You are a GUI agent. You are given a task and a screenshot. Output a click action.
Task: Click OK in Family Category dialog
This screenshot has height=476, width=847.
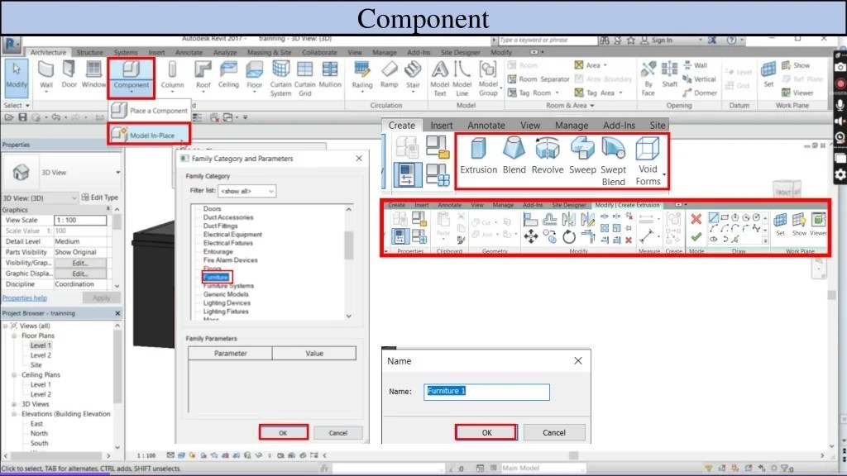283,433
